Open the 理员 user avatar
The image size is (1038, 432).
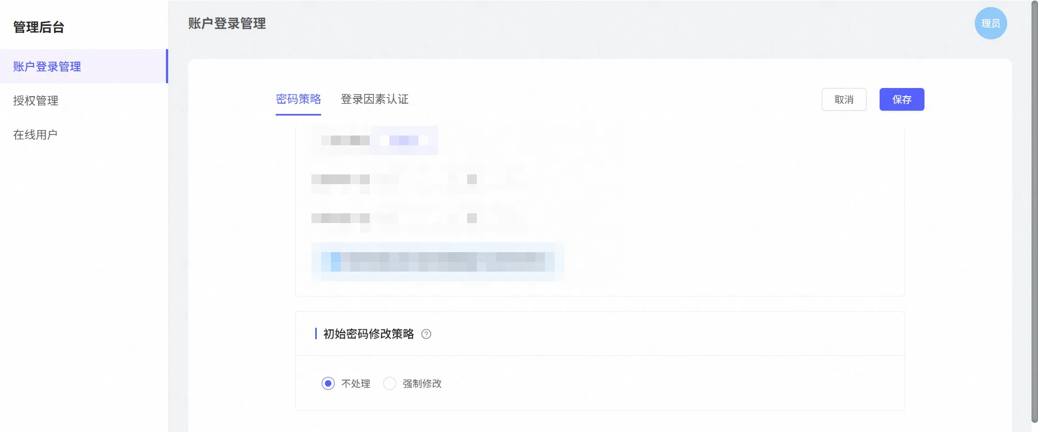tap(990, 23)
